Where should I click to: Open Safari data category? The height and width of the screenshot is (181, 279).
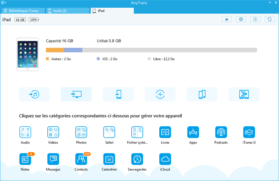109,132
